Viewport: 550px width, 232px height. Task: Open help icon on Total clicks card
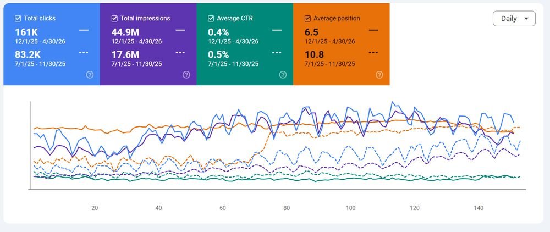click(x=90, y=75)
